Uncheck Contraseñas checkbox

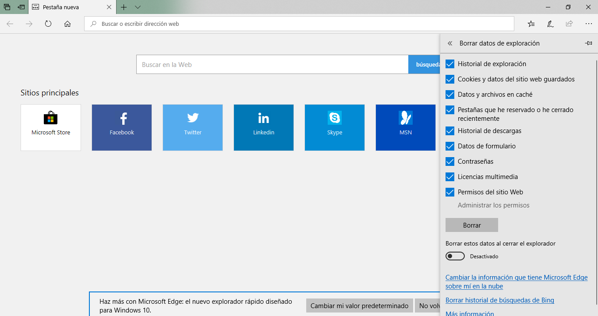coord(450,162)
